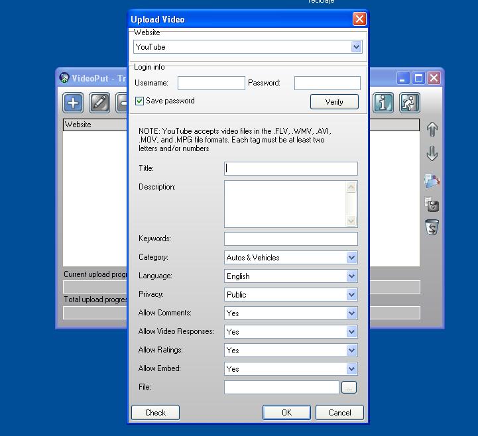The height and width of the screenshot is (436, 478).
Task: Click the Description scrollbar up arrow
Action: point(351,187)
